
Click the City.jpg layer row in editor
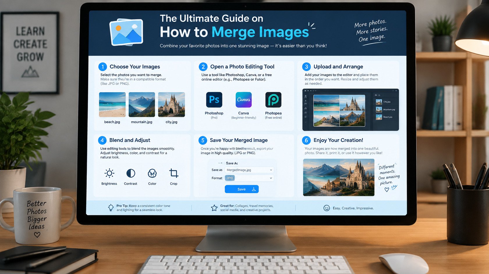[x=386, y=102]
